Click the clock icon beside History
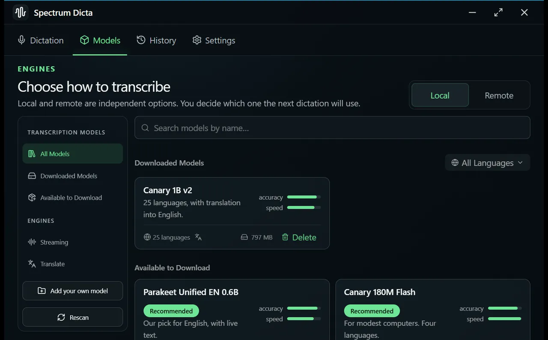This screenshot has width=548, height=340. point(141,40)
